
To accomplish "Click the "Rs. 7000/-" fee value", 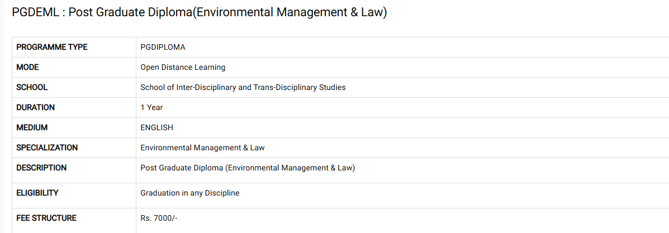I will pos(159,218).
